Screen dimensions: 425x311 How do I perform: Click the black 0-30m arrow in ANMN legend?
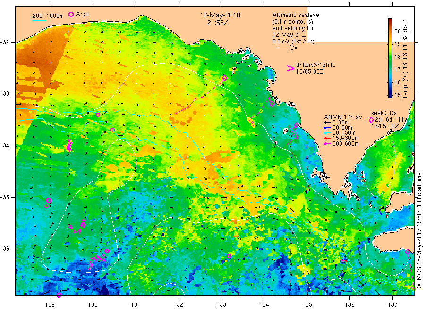pos(327,123)
